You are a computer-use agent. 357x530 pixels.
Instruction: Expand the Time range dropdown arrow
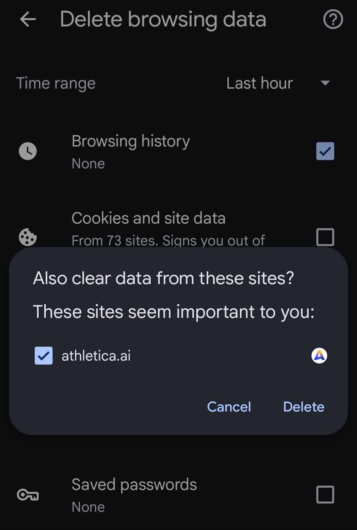point(325,83)
